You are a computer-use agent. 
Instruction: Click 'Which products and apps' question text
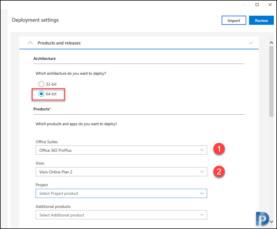[x=76, y=124]
